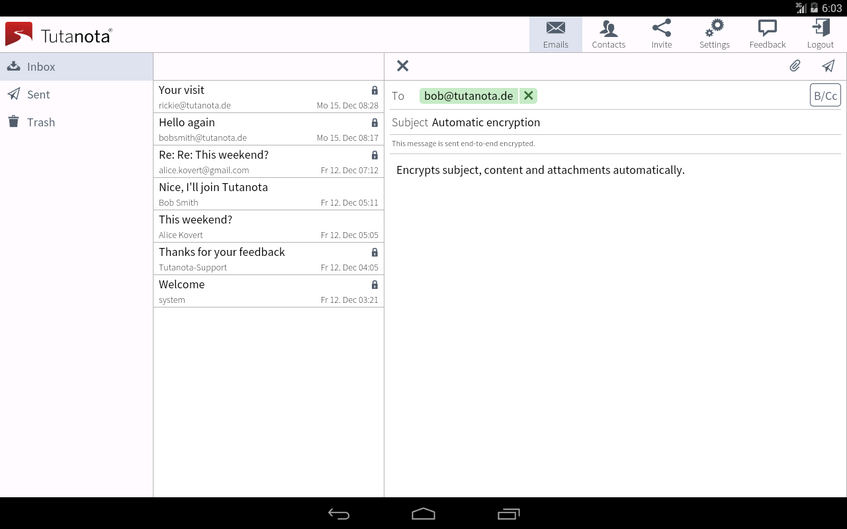Click the clock showing 6:03
847x529 pixels.
coord(832,8)
